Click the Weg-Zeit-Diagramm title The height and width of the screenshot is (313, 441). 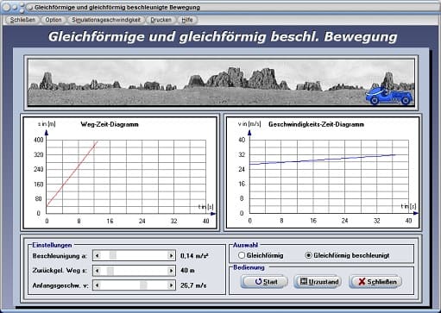point(110,124)
